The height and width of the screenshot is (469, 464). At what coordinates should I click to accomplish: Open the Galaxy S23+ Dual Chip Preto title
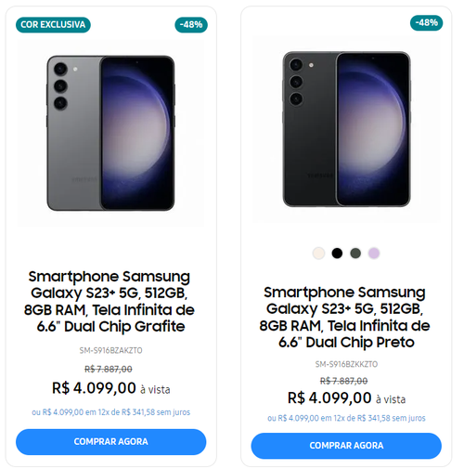click(x=345, y=318)
